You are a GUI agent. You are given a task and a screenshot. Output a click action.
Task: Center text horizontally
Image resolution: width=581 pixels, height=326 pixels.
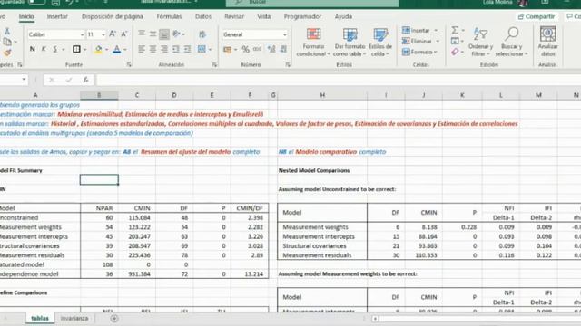[x=153, y=49]
